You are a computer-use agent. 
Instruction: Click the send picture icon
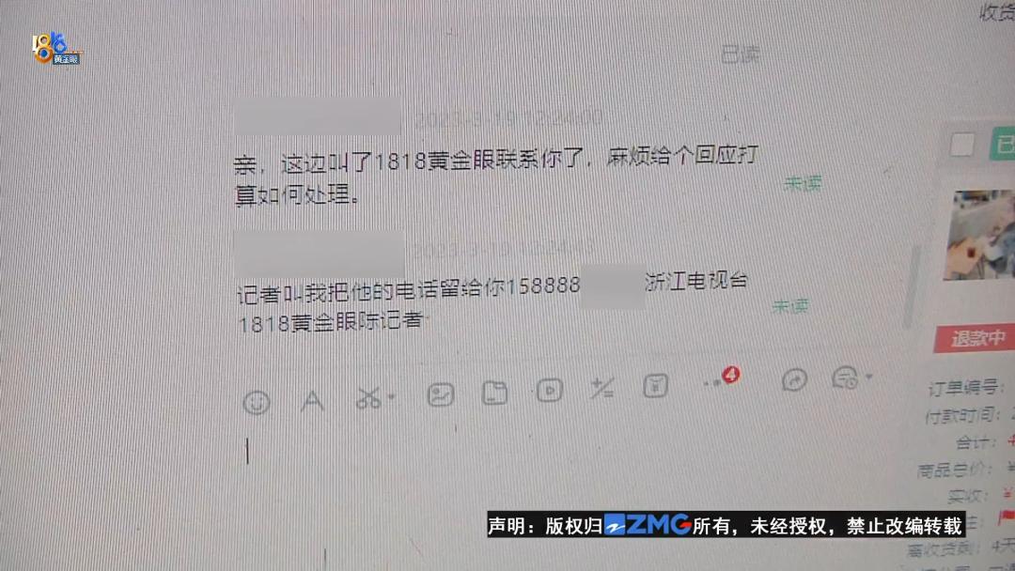[x=441, y=394]
